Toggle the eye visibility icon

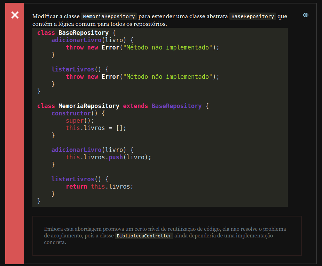click(305, 15)
